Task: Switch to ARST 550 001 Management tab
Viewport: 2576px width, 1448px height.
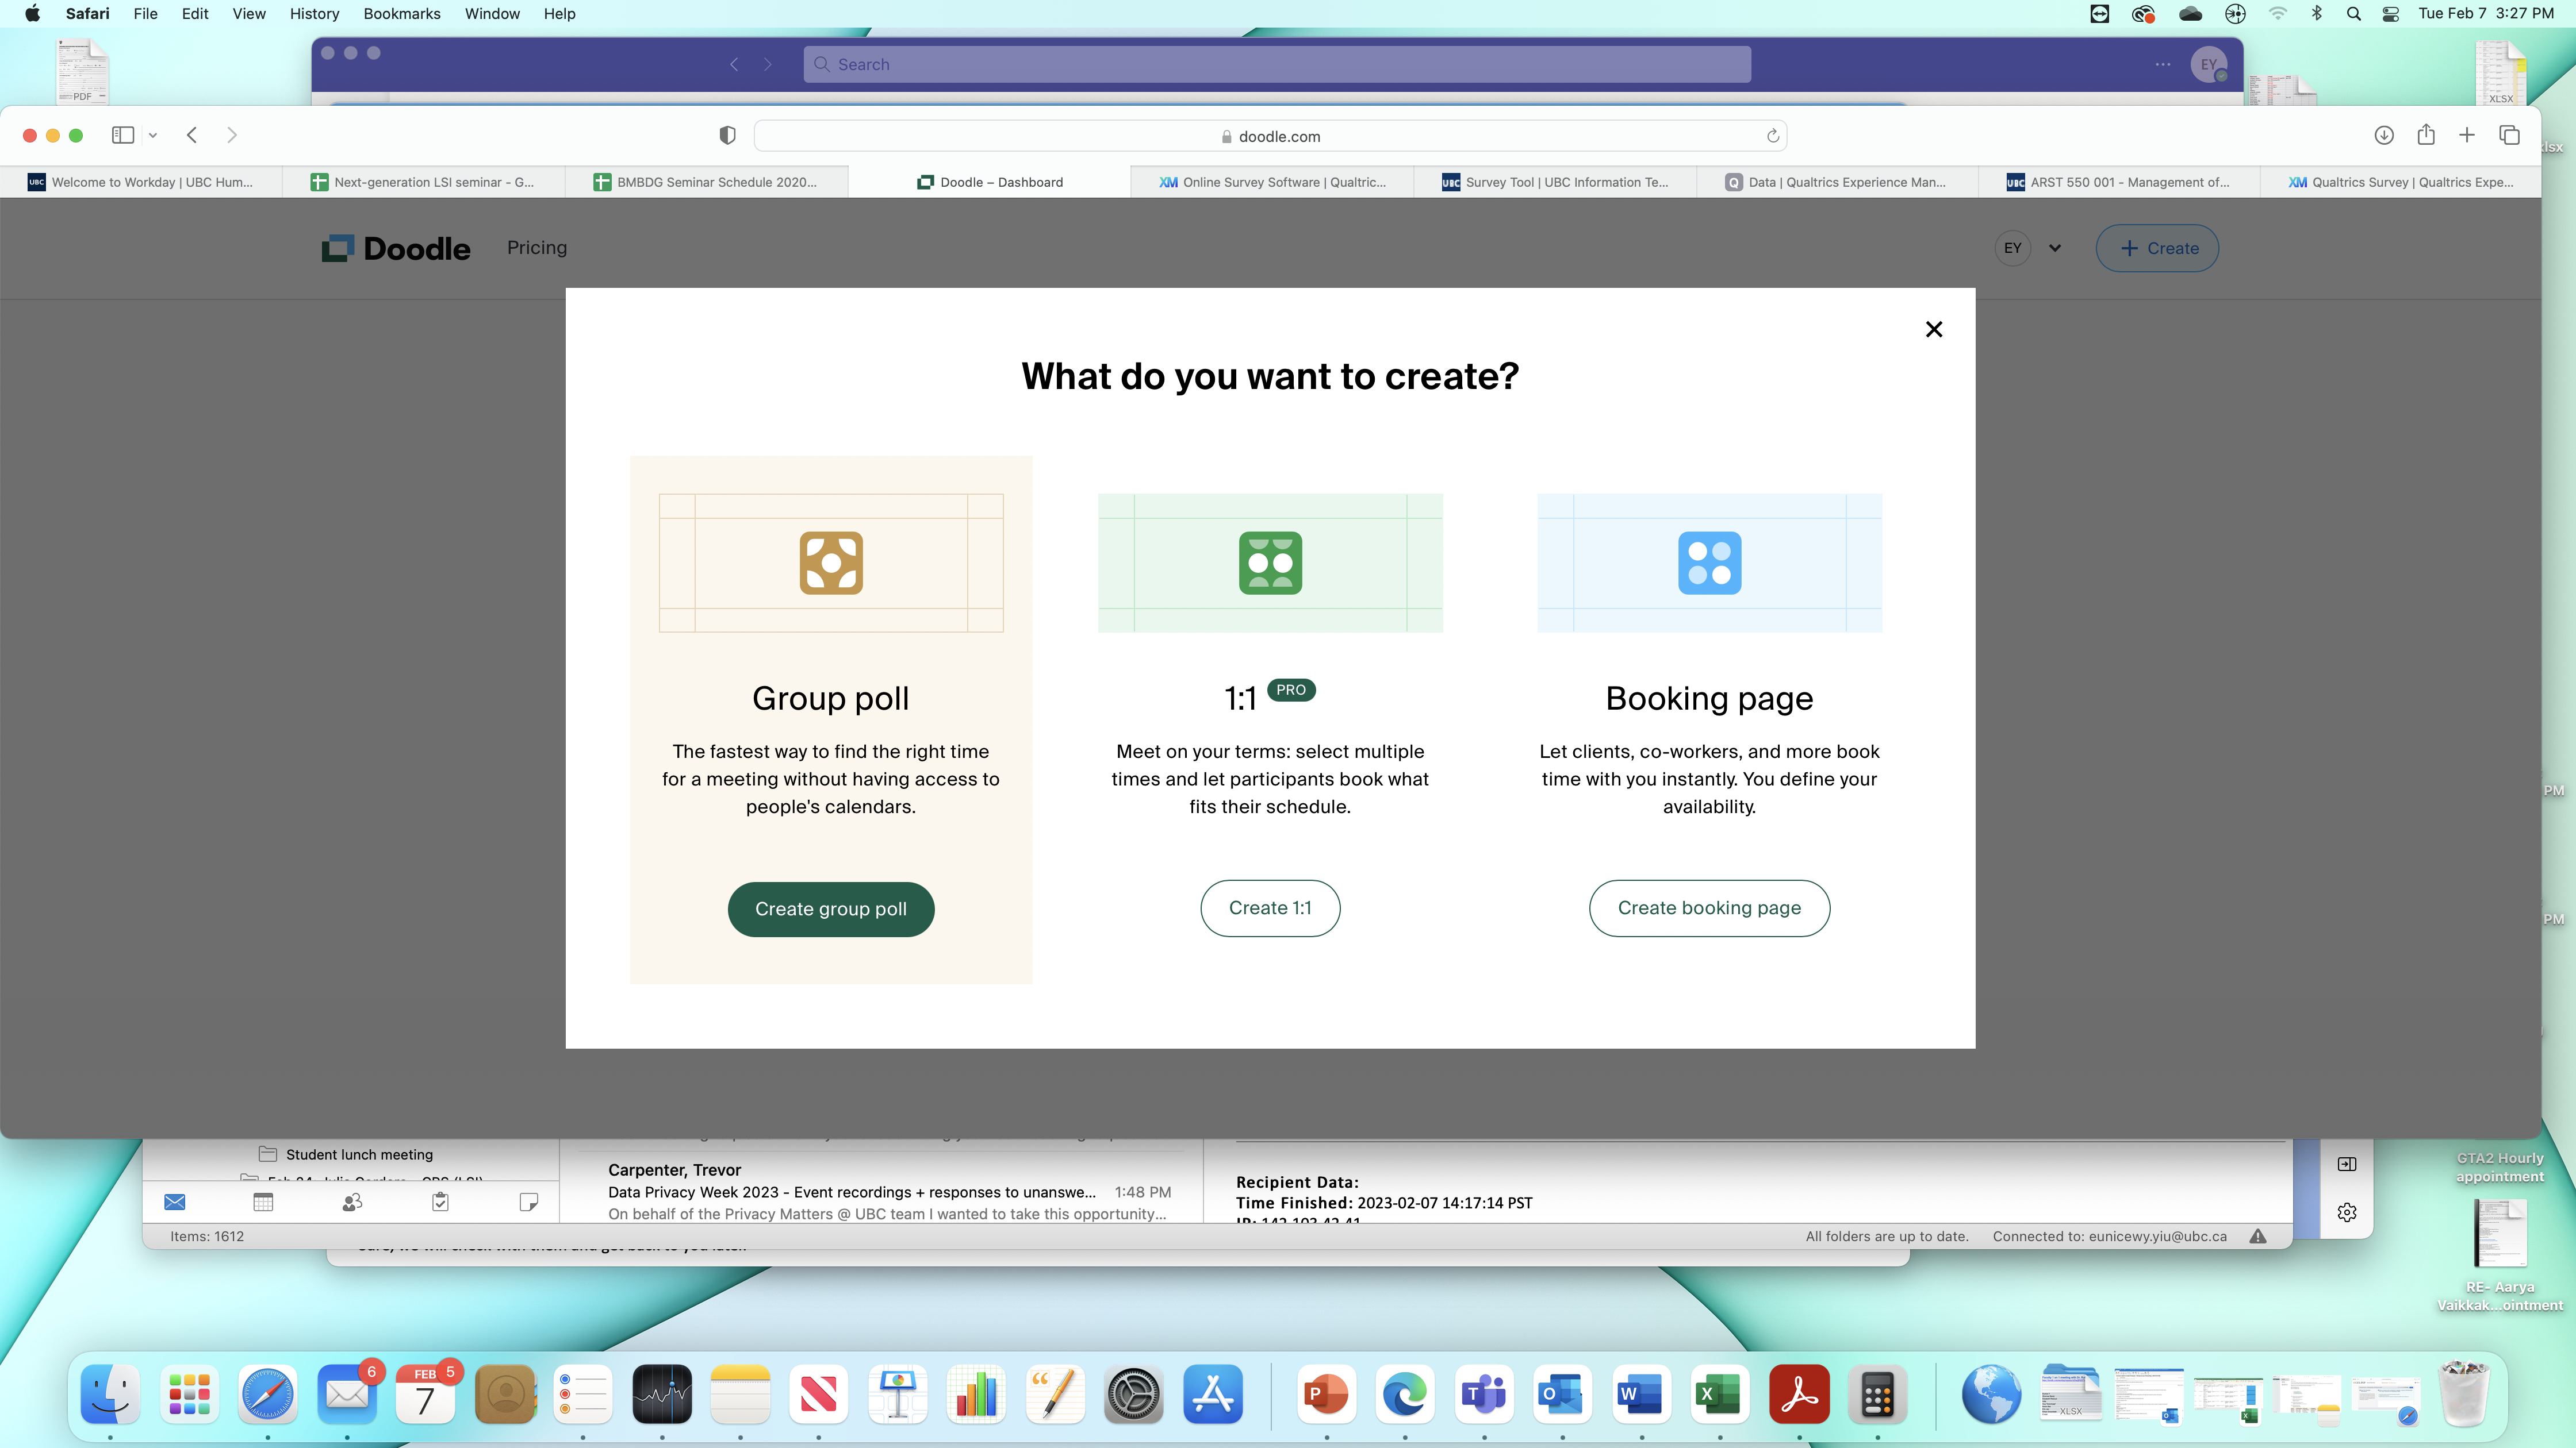Action: point(2118,182)
